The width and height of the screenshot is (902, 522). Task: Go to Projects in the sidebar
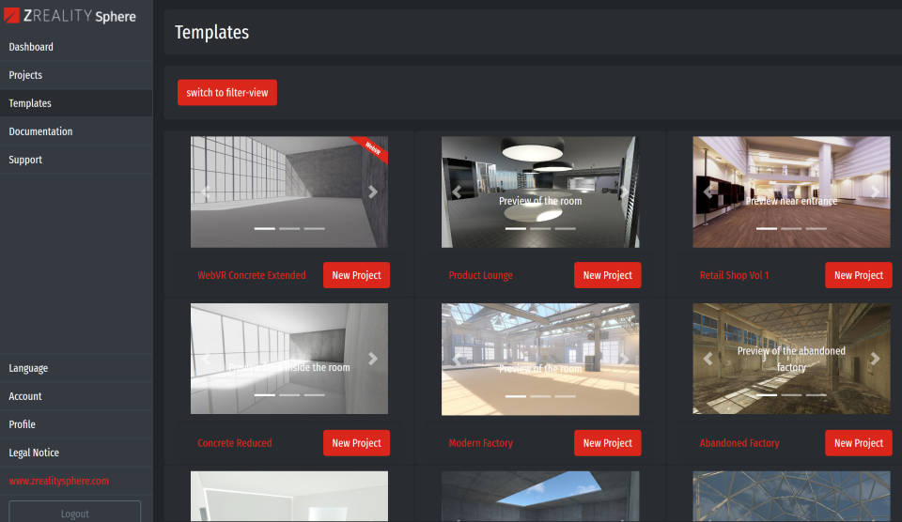76,75
